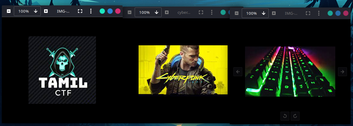The height and width of the screenshot is (126, 353).
Task: Zoom out in the Tamil CTF logo window
Action: [9, 11]
